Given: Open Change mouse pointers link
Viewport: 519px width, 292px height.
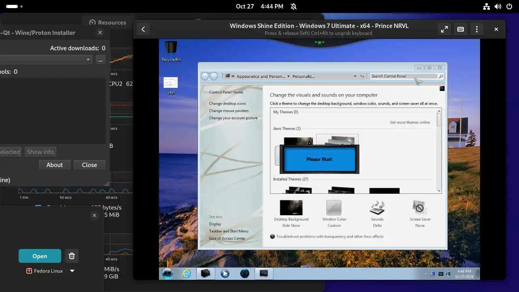Looking at the screenshot, I should click(x=229, y=111).
